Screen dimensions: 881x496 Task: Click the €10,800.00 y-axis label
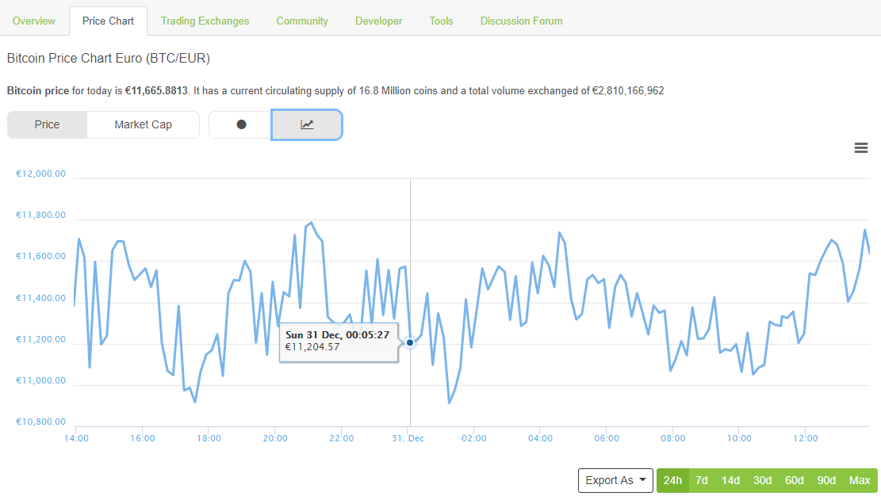pos(40,422)
